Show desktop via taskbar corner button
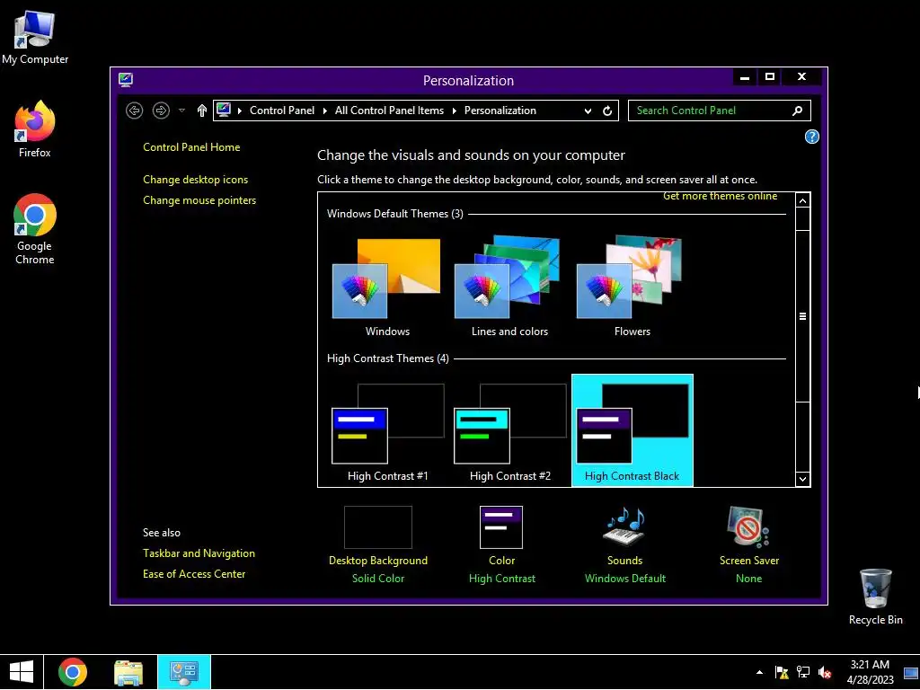 (x=911, y=672)
